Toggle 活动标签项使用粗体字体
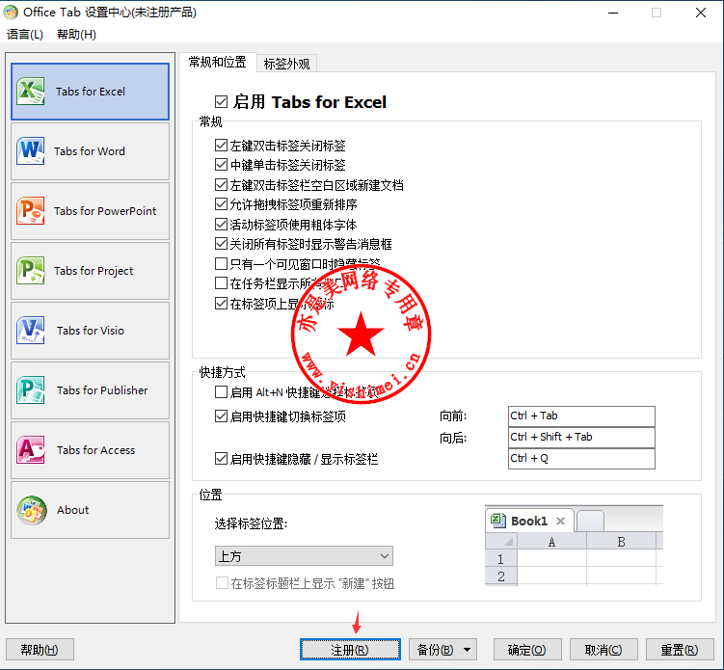The image size is (724, 670). (221, 225)
